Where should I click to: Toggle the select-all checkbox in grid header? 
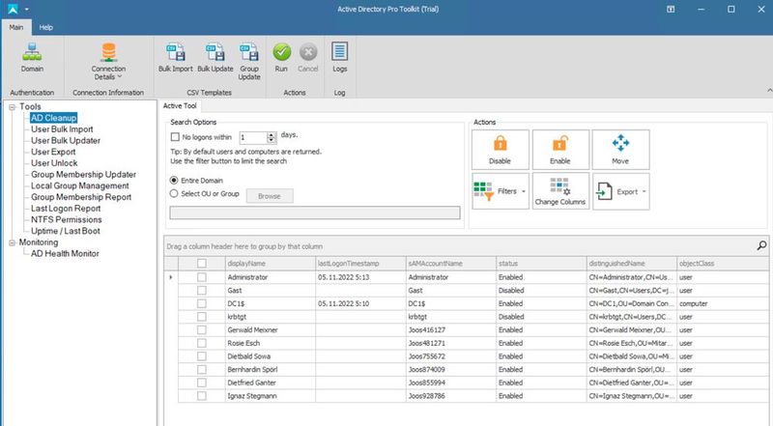pyautogui.click(x=202, y=264)
